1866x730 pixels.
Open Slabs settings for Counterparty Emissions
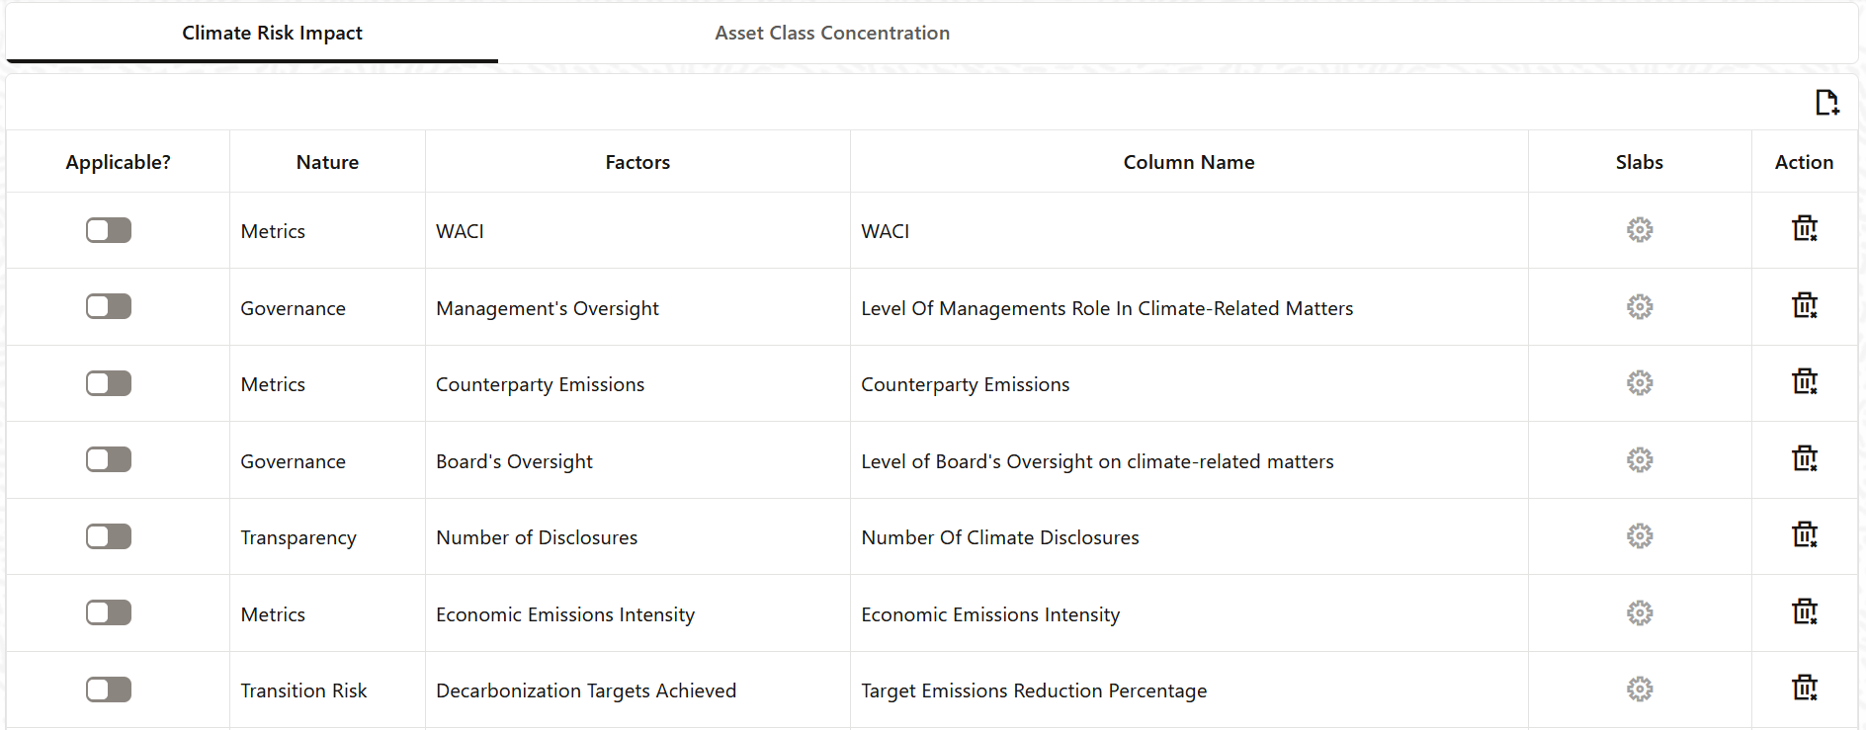click(x=1639, y=382)
